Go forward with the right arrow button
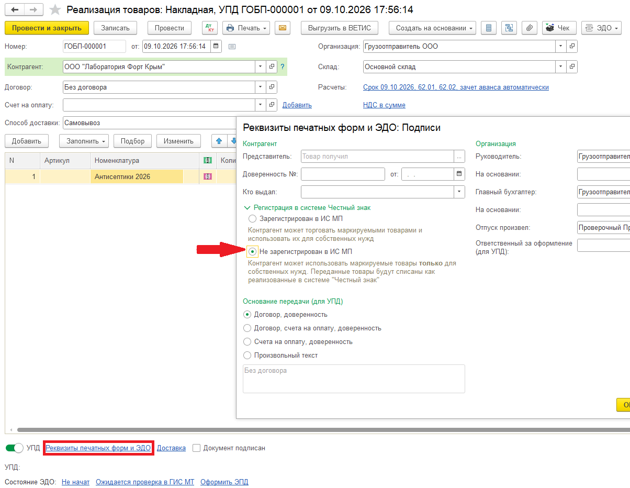This screenshot has height=488, width=630. (x=33, y=10)
